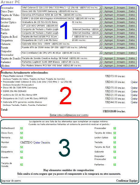This screenshot has height=185, width=140.
Task: Open the Procesador dropdown list
Action: pos(100,8)
